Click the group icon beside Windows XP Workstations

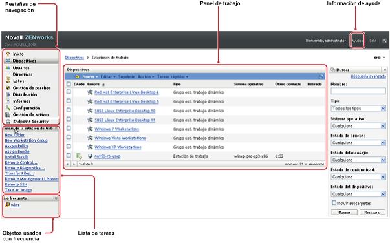pos(90,147)
